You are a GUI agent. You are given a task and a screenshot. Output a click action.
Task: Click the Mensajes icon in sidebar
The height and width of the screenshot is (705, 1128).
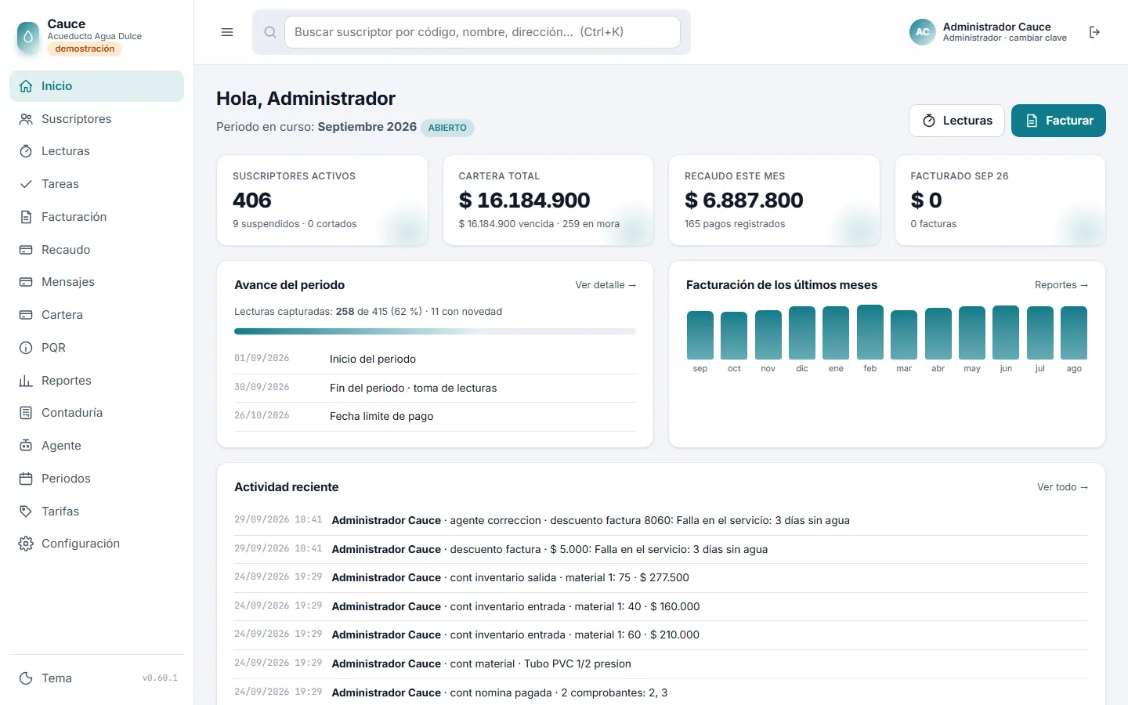tap(26, 282)
